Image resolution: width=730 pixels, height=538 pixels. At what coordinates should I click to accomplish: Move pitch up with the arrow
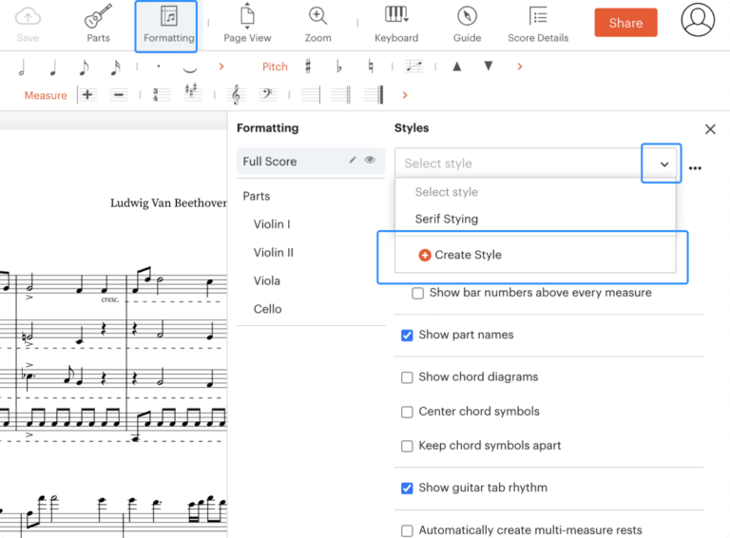pos(457,67)
